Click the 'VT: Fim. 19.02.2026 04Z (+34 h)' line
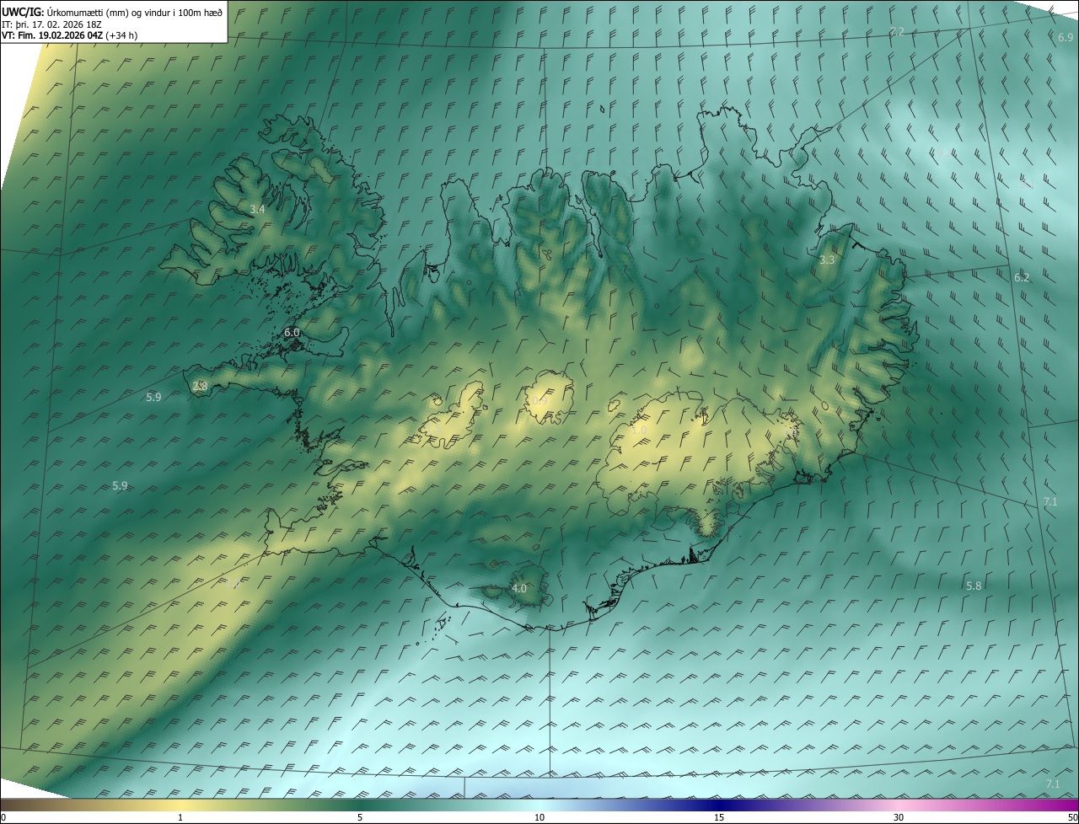Viewport: 1079px width, 824px height. [x=70, y=35]
